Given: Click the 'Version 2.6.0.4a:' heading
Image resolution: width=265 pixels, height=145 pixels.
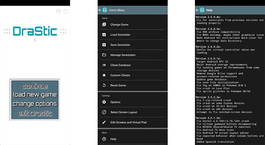Looking at the screenshot, I should [208, 17].
